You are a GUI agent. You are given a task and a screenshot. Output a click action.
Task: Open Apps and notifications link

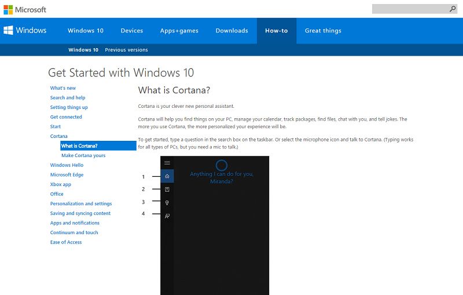point(75,223)
